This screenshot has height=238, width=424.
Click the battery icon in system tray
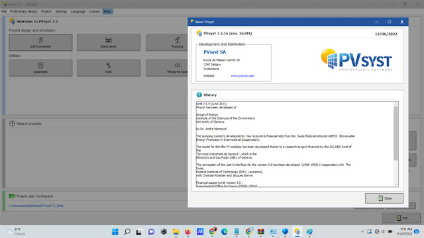390,231
